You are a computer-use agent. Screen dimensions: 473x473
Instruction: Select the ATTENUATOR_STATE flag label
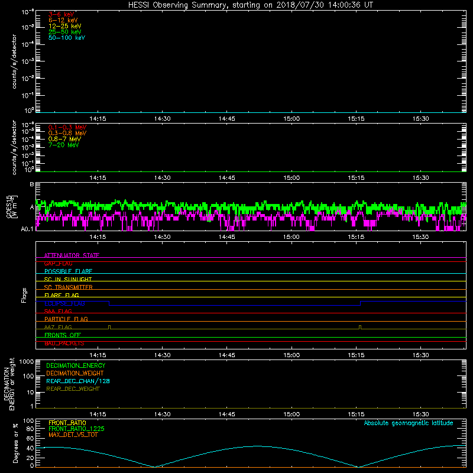[72, 255]
